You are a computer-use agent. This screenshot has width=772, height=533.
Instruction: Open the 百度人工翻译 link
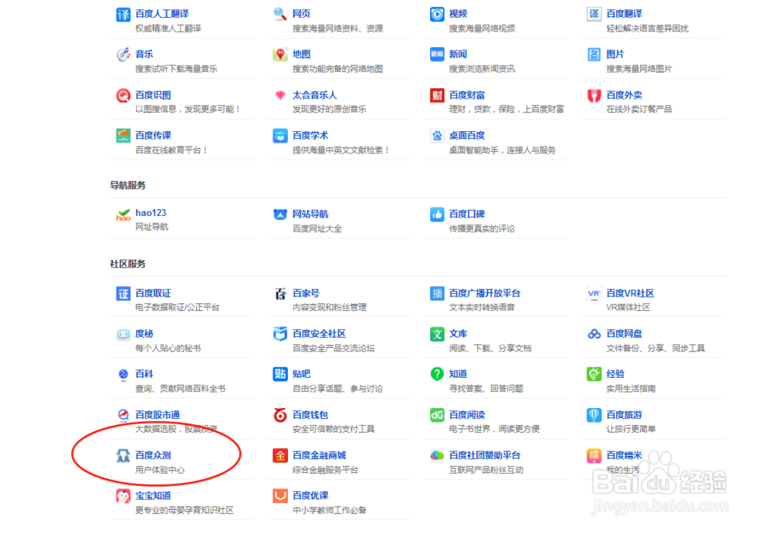tap(162, 14)
